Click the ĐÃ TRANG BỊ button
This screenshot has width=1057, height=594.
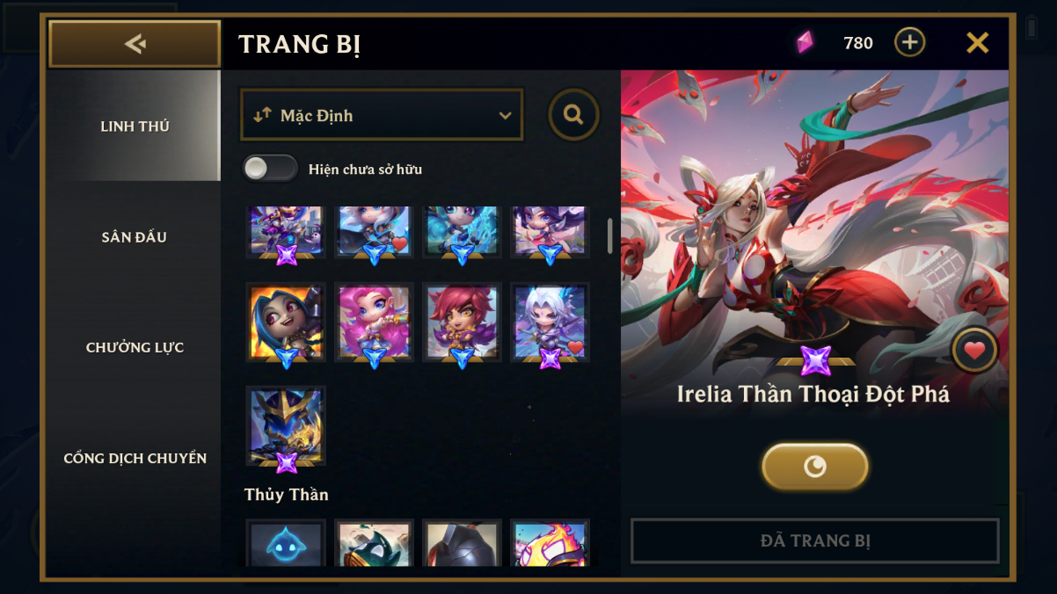815,540
